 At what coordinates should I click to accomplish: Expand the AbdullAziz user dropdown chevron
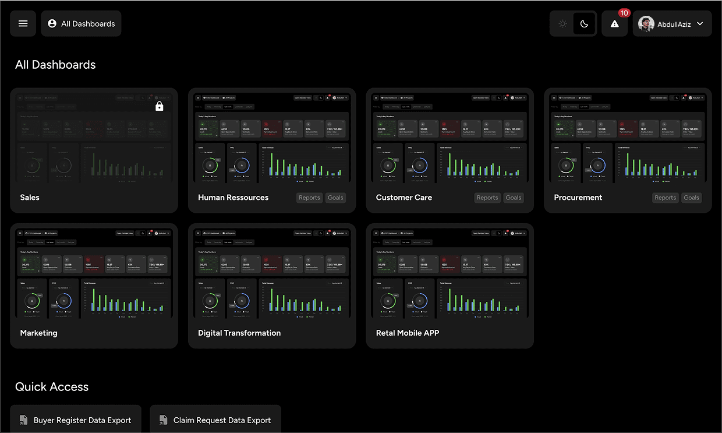[x=700, y=24]
